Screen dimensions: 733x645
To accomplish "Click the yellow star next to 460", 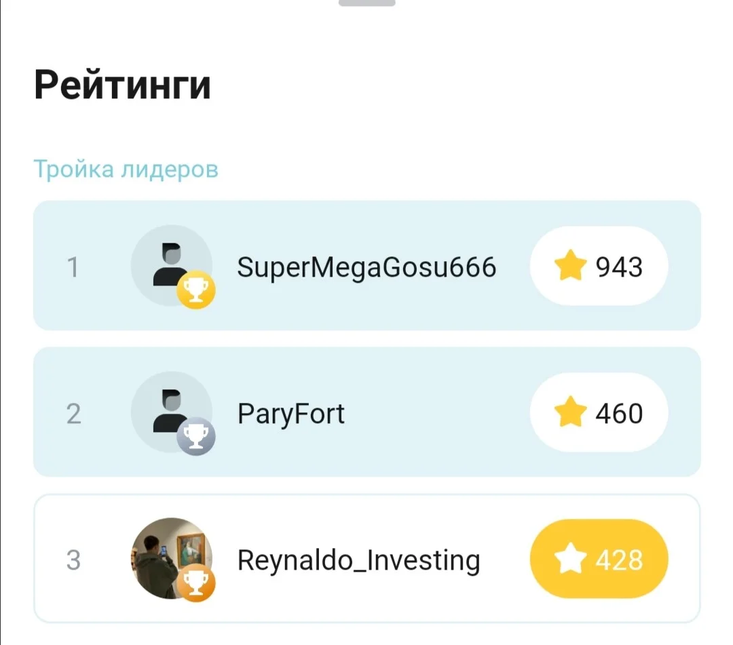I will 570,412.
